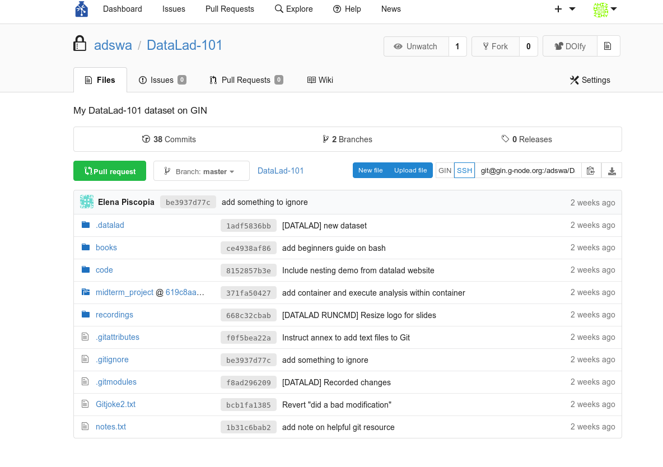The height and width of the screenshot is (467, 663).
Task: Unwatch this repository
Action: coord(416,46)
